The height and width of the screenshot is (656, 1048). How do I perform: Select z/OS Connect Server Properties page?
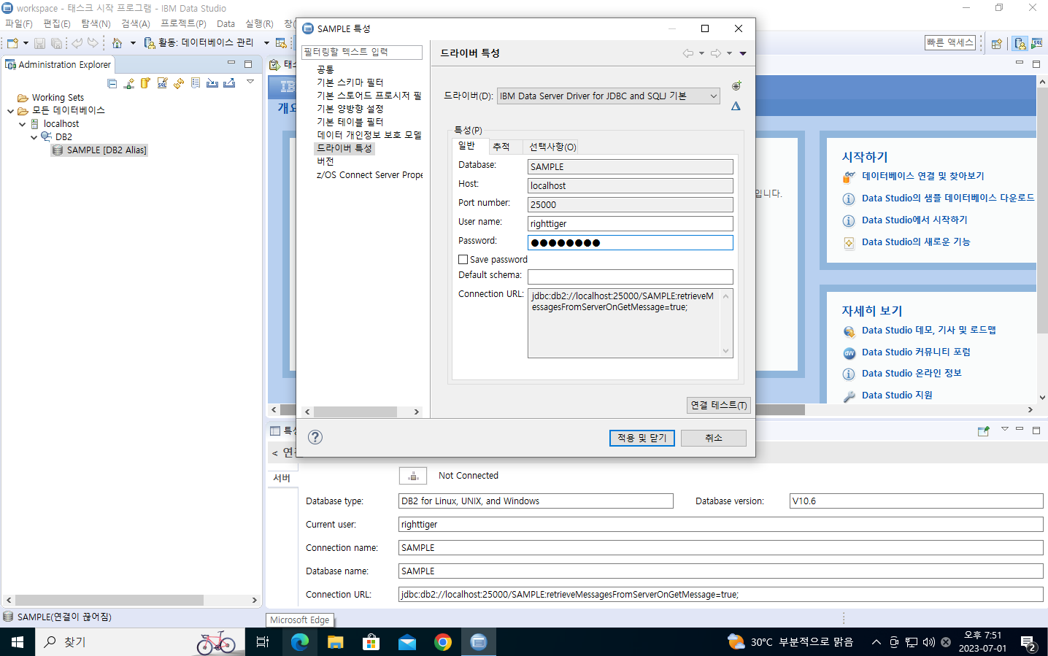[369, 175]
